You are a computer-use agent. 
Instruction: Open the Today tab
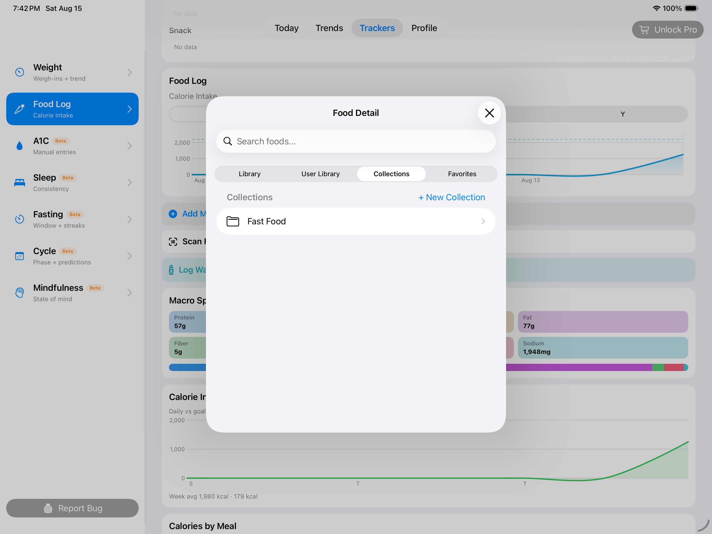286,28
